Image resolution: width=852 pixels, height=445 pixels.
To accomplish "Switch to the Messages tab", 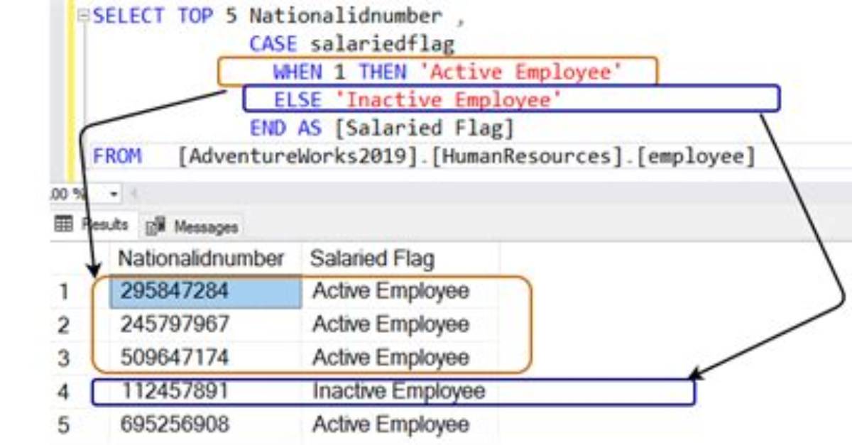I will point(191,226).
